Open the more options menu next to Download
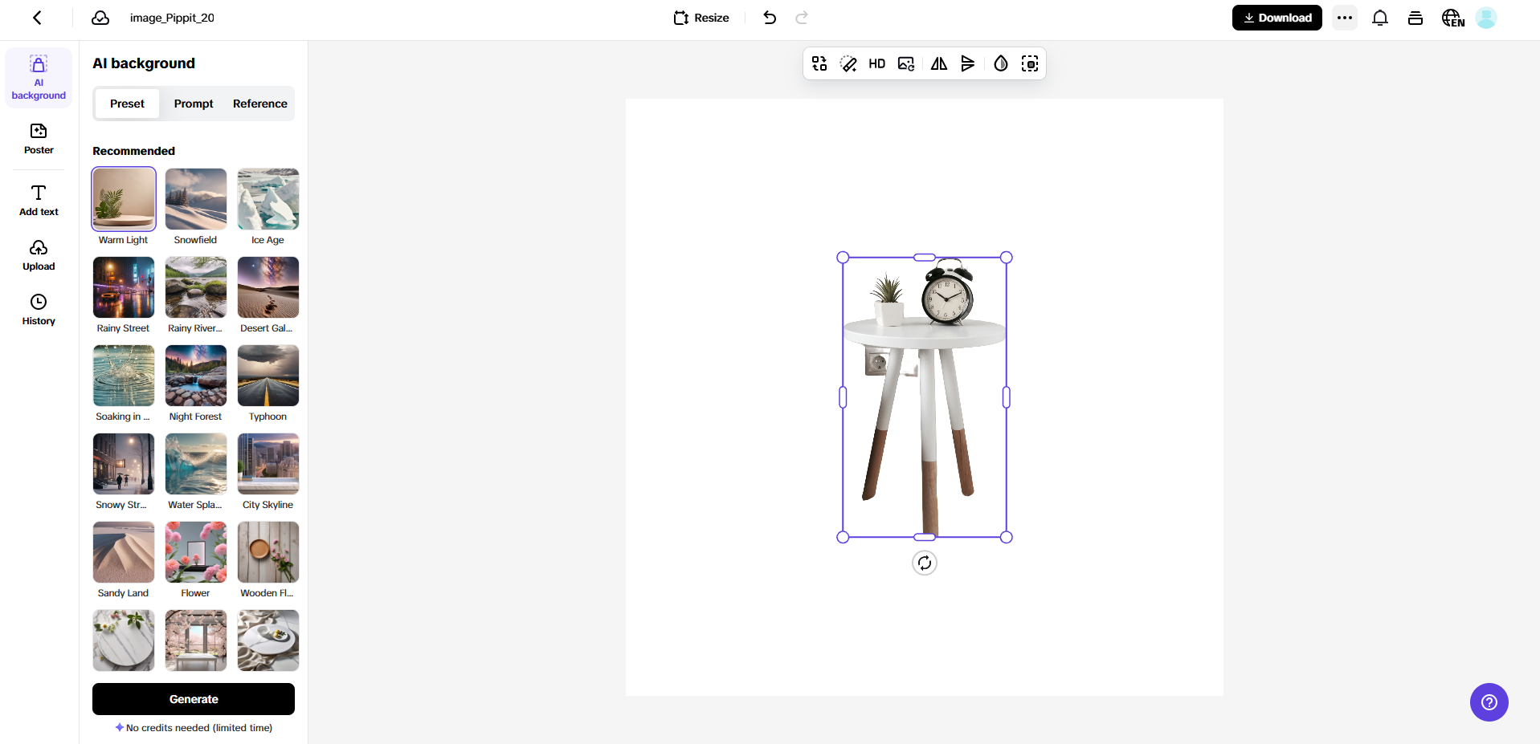 coord(1343,17)
